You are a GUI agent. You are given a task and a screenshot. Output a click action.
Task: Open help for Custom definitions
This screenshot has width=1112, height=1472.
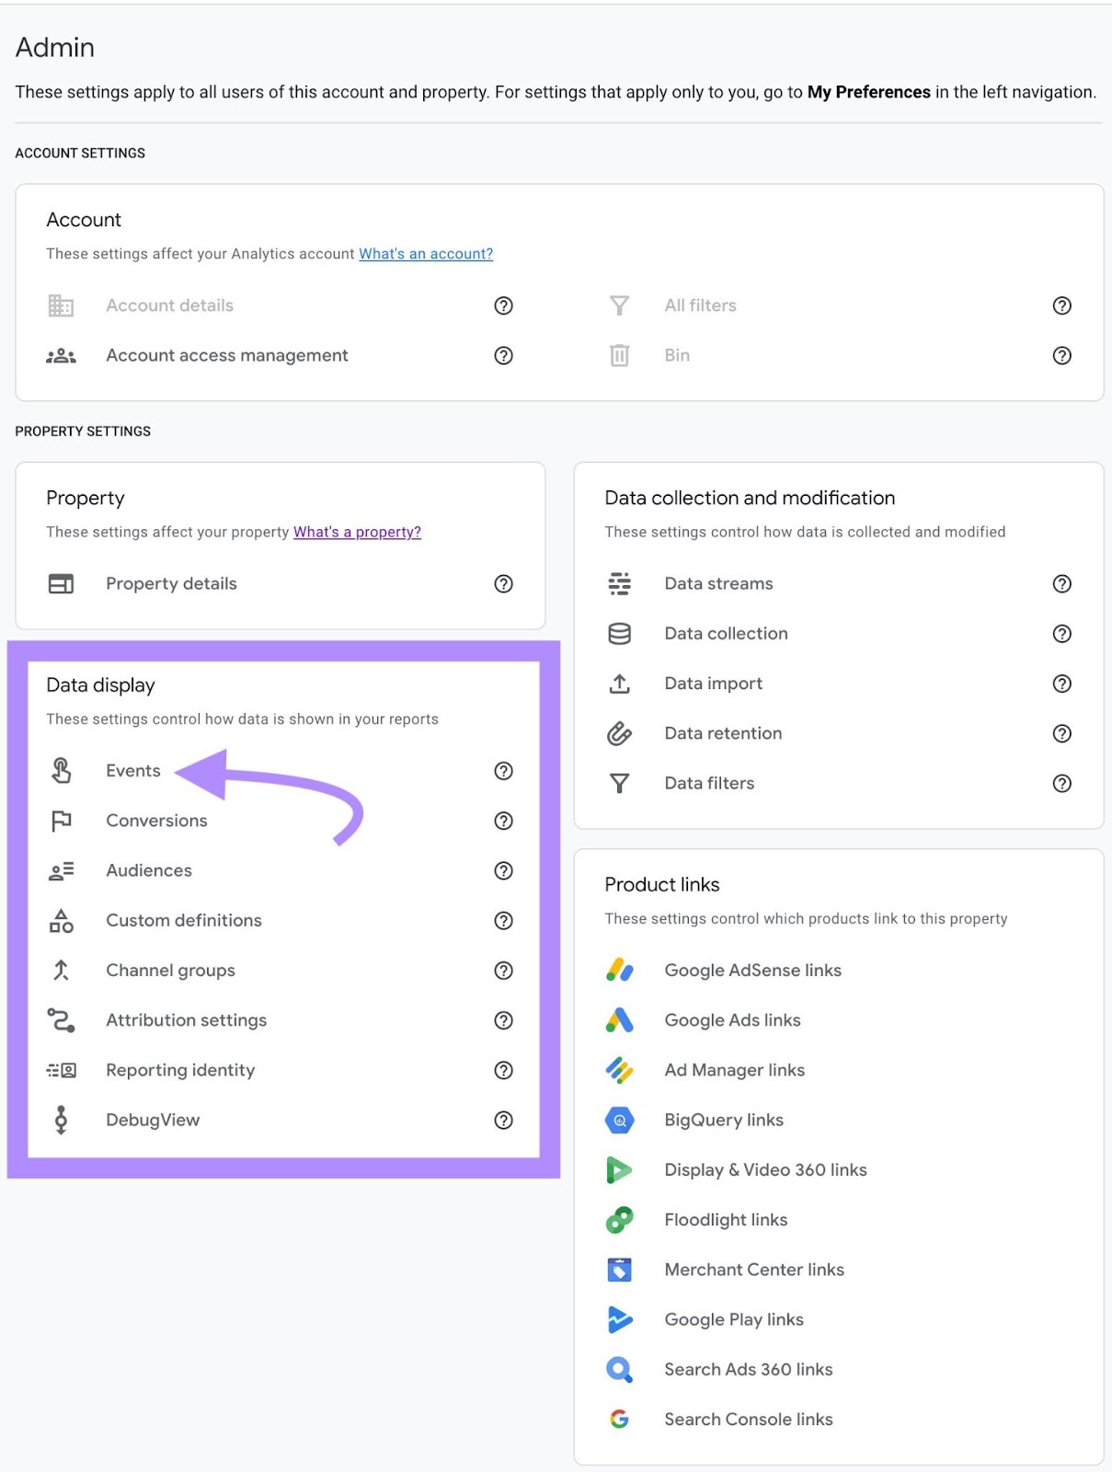tap(503, 920)
